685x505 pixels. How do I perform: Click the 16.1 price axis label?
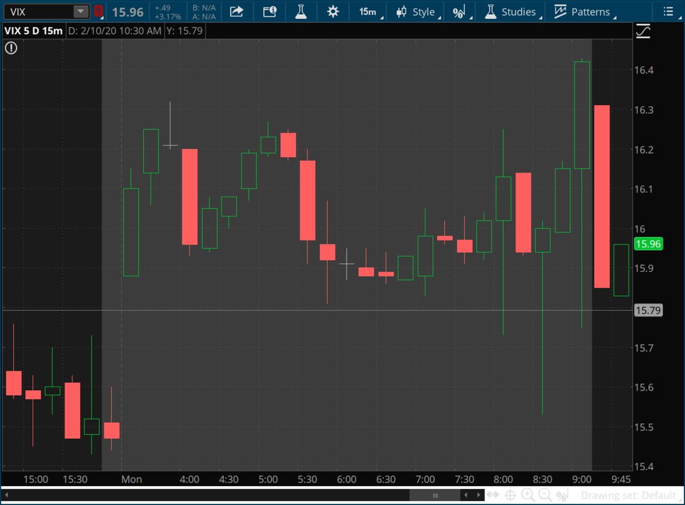[645, 189]
